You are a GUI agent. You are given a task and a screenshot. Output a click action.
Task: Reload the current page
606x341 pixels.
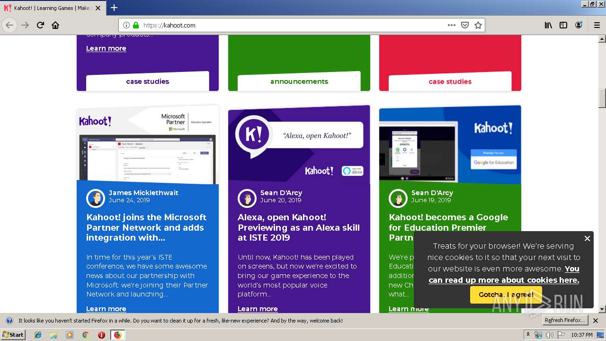click(x=41, y=25)
